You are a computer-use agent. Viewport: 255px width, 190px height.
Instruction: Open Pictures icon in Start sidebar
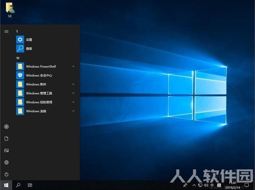tap(6, 151)
